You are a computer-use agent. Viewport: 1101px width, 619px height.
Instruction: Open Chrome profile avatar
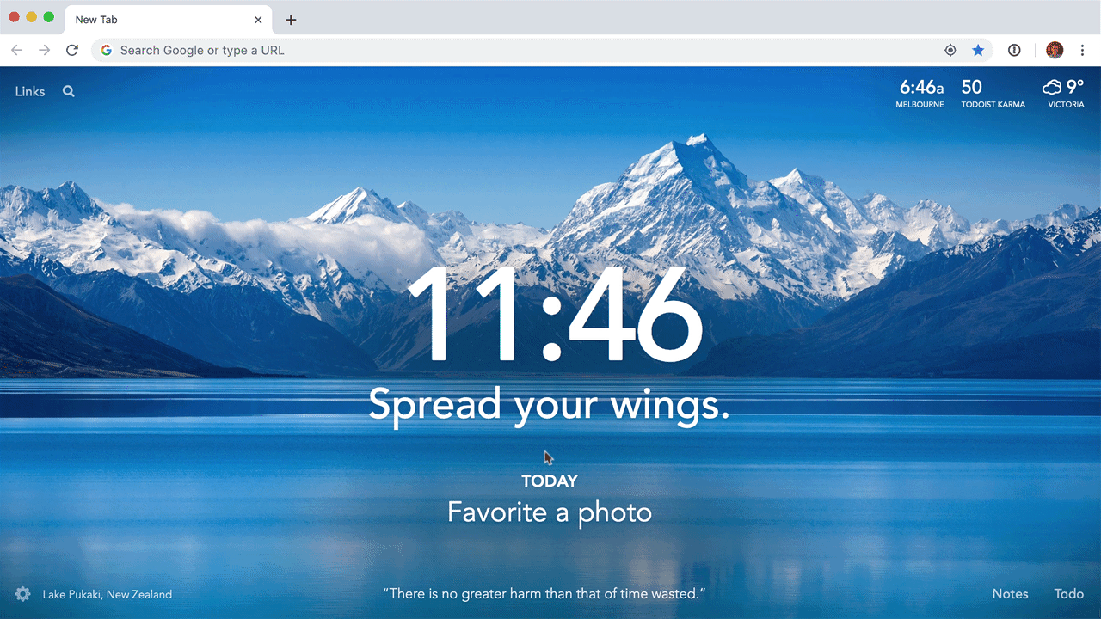pyautogui.click(x=1055, y=50)
